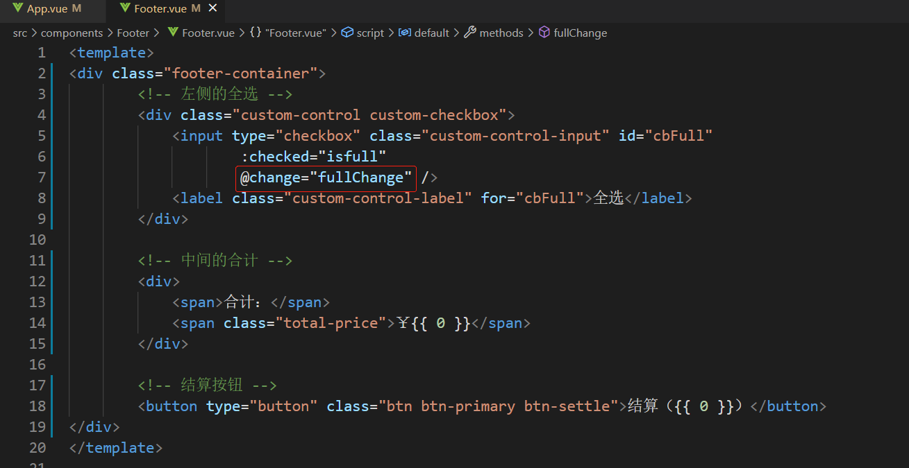This screenshot has width=909, height=468.
Task: Click the ¥{{ 0 }} expression on line 14
Action: pos(434,323)
